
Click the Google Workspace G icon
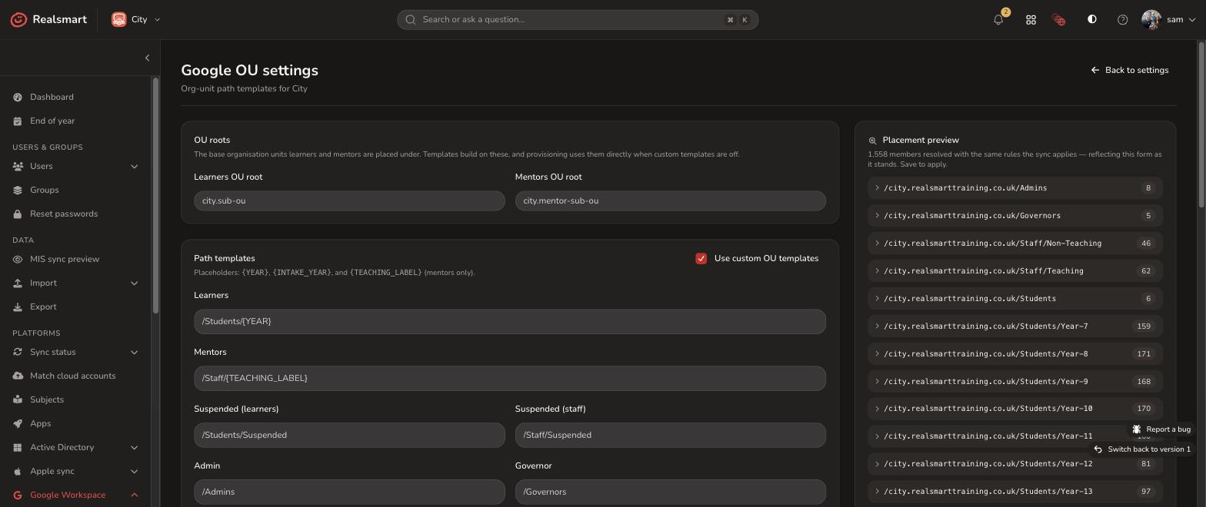18,495
